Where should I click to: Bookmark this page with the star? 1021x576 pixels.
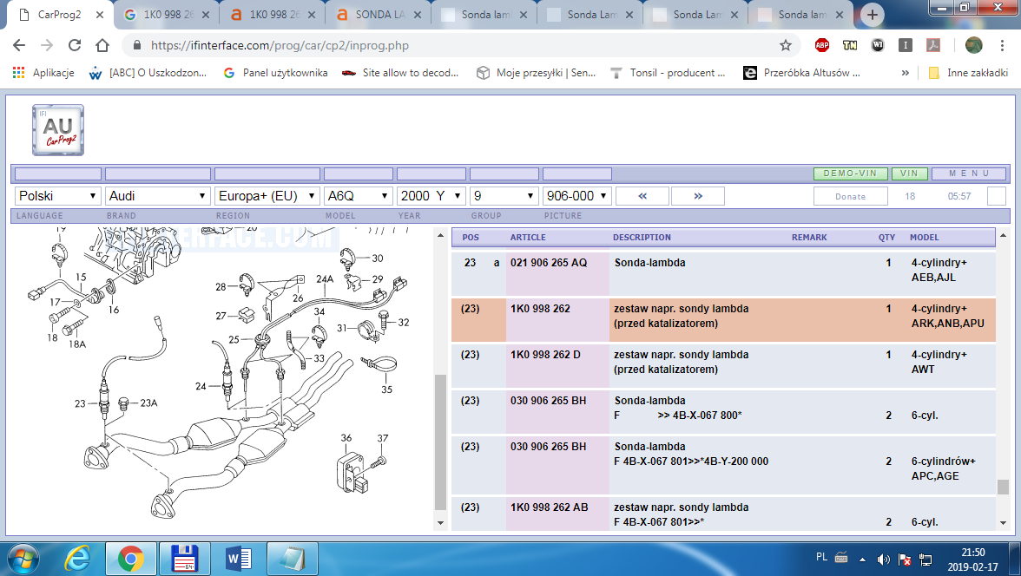785,45
